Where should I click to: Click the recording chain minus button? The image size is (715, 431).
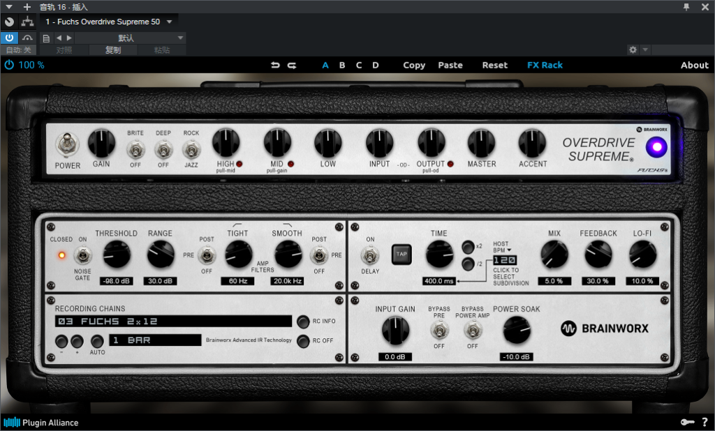click(61, 341)
